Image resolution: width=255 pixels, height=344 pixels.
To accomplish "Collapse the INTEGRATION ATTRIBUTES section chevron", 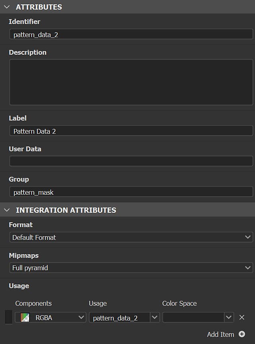I will (6, 210).
